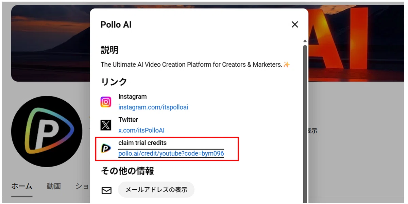Click the X Twitter logo icon
This screenshot has width=408, height=204.
click(106, 125)
